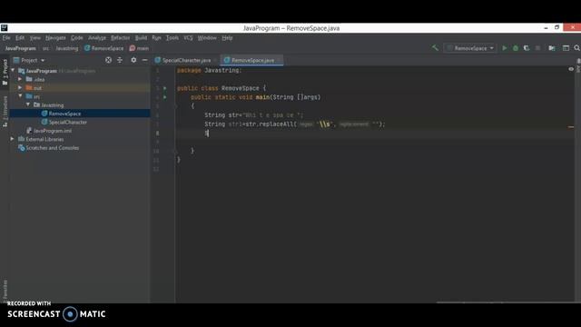Viewport: 581px width, 327px height.
Task: Click the 'replaceAll' method call in code
Action: pos(277,124)
